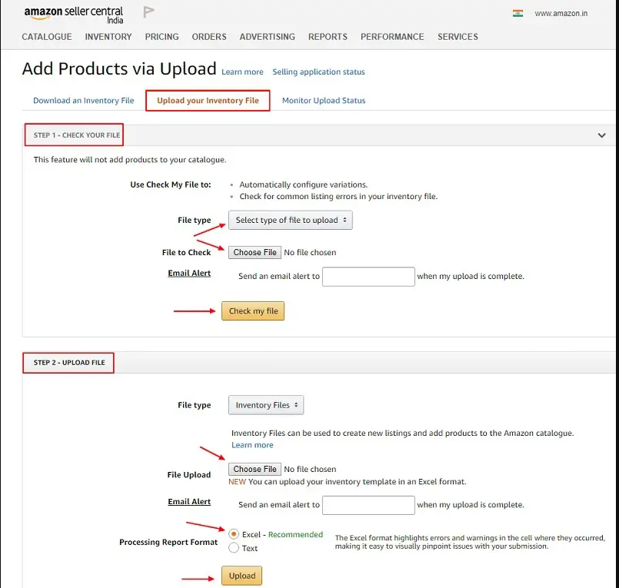The height and width of the screenshot is (588, 619).
Task: Open the Advertising menu
Action: [x=268, y=37]
